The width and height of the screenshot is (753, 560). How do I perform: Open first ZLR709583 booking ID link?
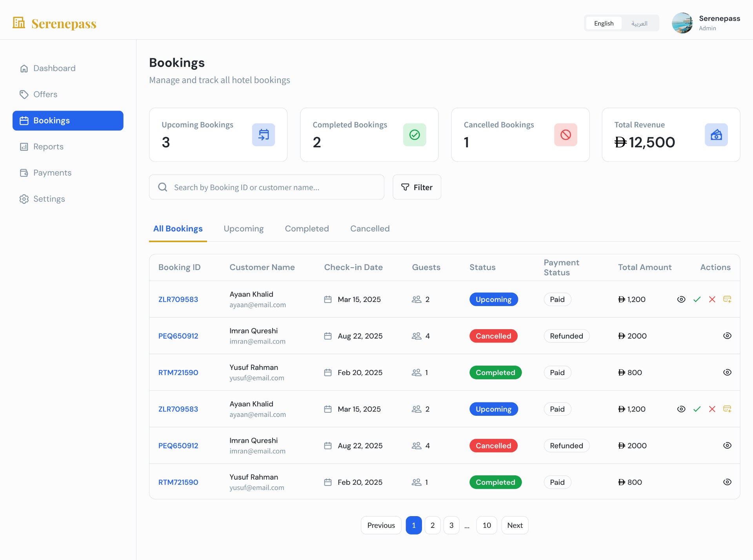coord(178,299)
